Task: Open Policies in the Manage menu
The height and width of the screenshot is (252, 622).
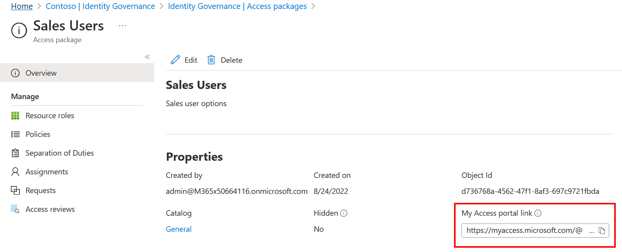Action: 38,135
